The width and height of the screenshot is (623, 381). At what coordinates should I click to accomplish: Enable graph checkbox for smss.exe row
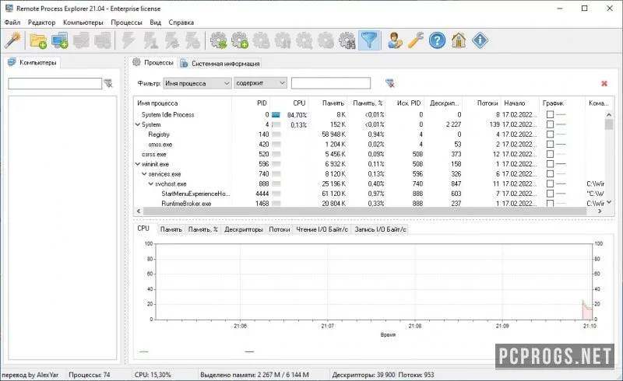tap(550, 145)
